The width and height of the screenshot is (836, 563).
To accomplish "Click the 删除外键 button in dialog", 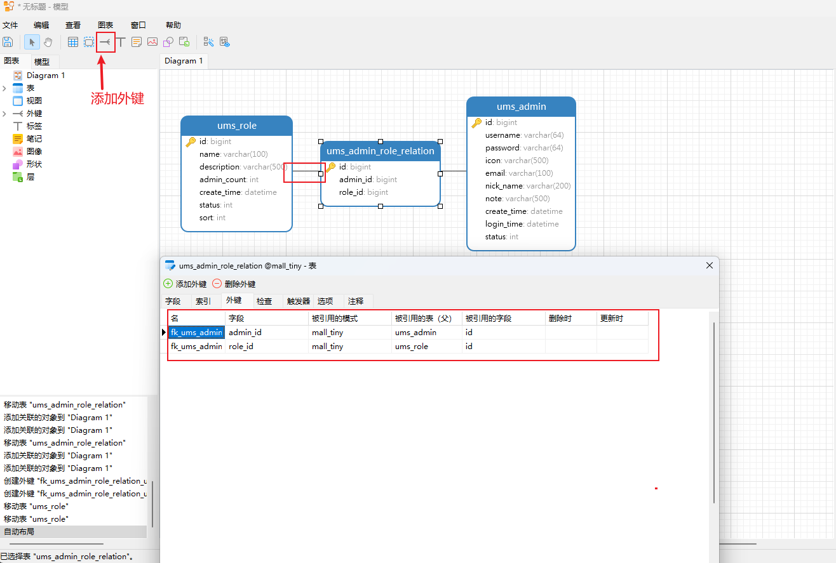I will click(x=234, y=284).
